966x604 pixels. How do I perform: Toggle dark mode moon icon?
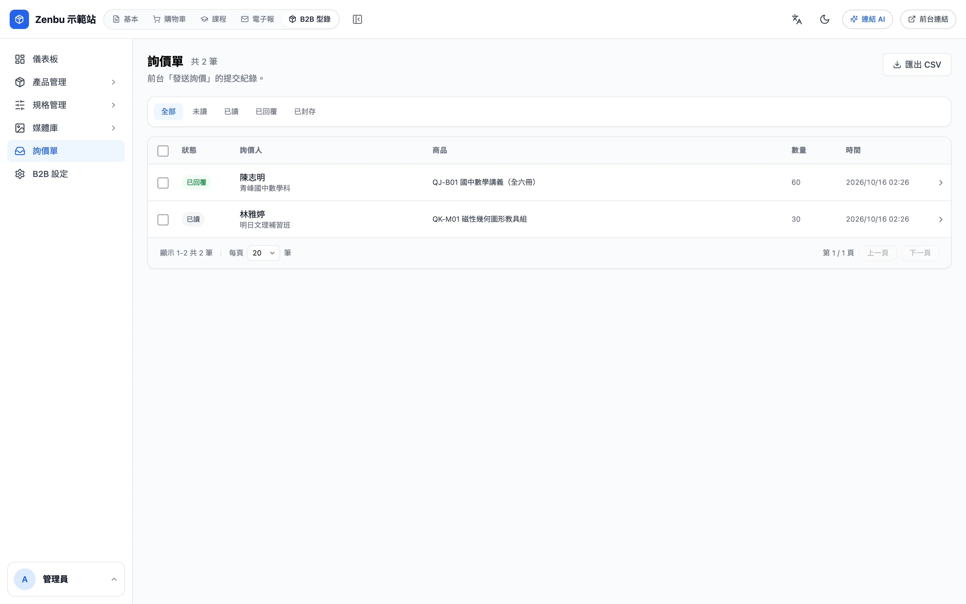825,19
